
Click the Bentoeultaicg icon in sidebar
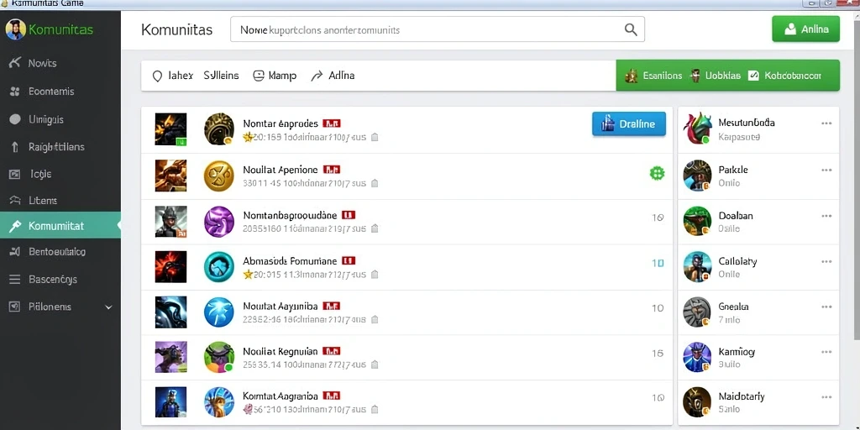(x=15, y=252)
